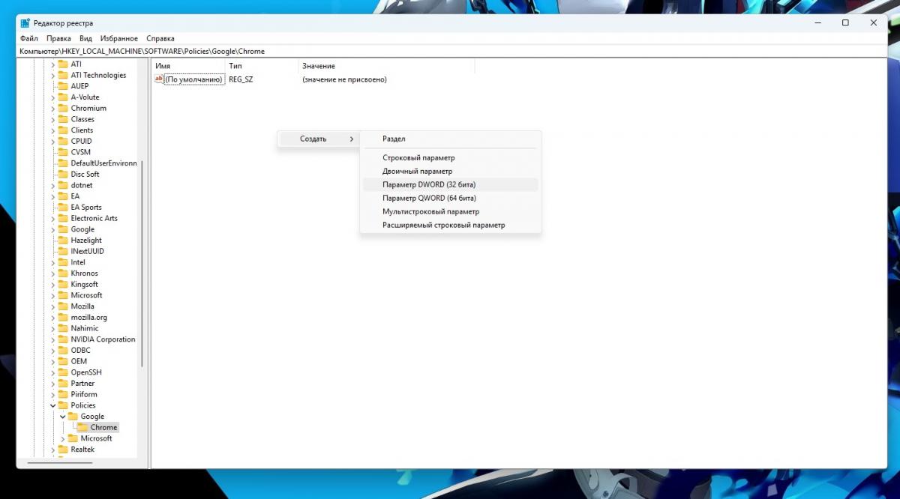The image size is (900, 499).
Task: Open the Избранное menu
Action: click(x=119, y=38)
